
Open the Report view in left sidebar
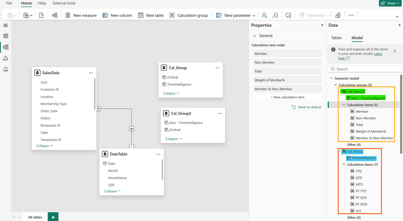point(6,25)
